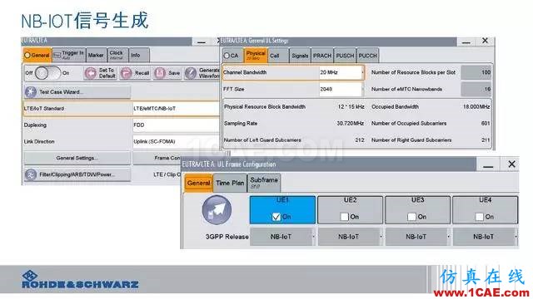
Task: Switch to the Physical tab
Action: (x=256, y=56)
